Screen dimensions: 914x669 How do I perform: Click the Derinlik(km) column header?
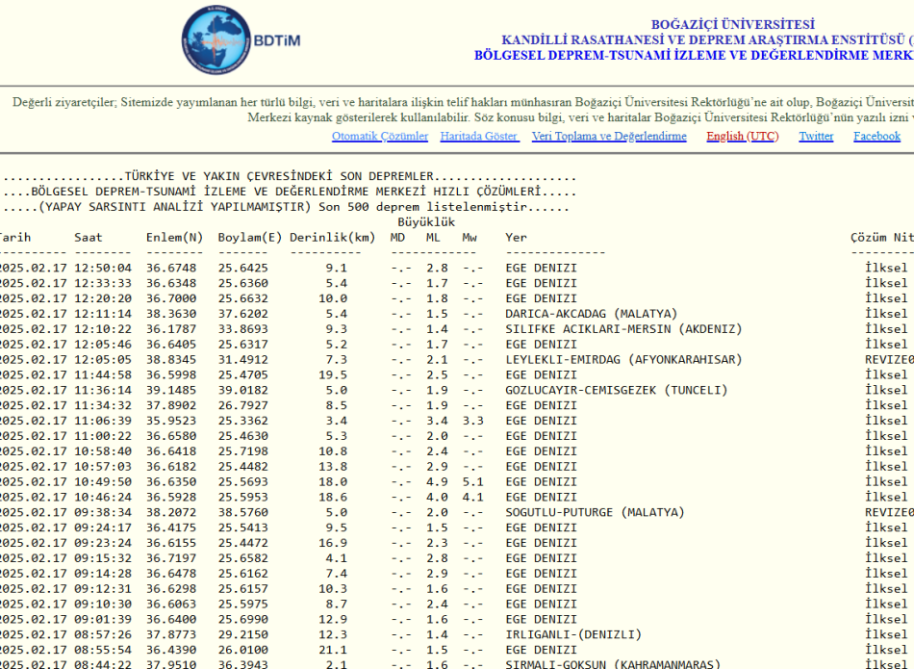(x=332, y=238)
